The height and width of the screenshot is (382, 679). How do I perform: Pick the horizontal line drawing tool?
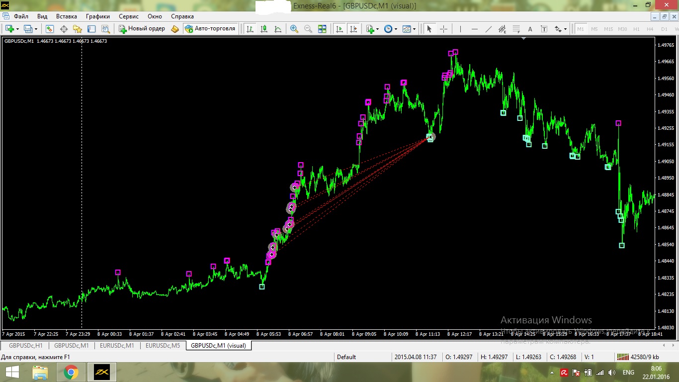pyautogui.click(x=475, y=29)
